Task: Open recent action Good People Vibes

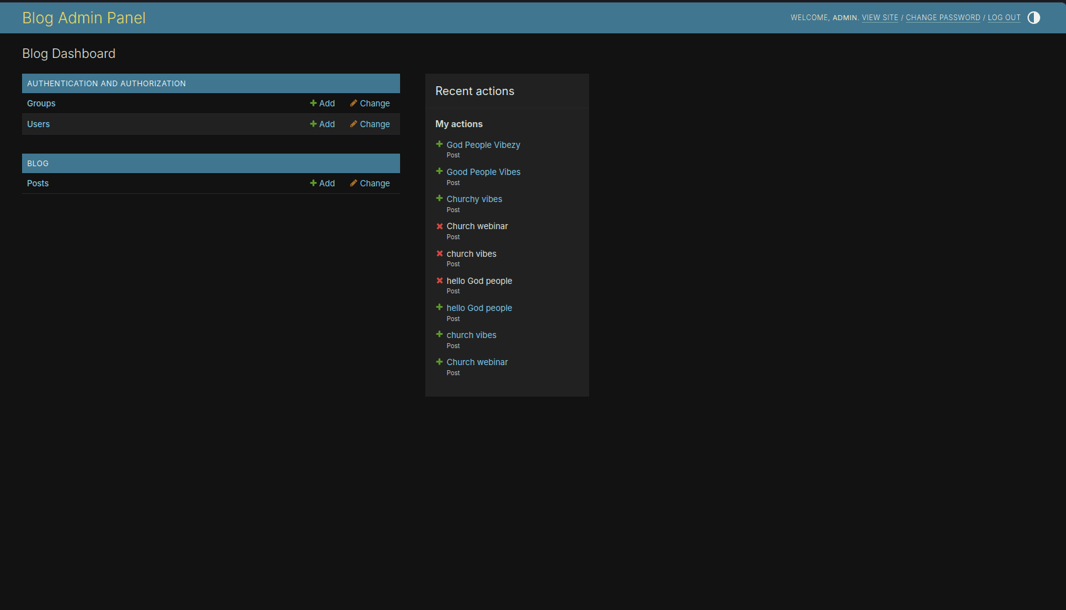Action: click(483, 172)
